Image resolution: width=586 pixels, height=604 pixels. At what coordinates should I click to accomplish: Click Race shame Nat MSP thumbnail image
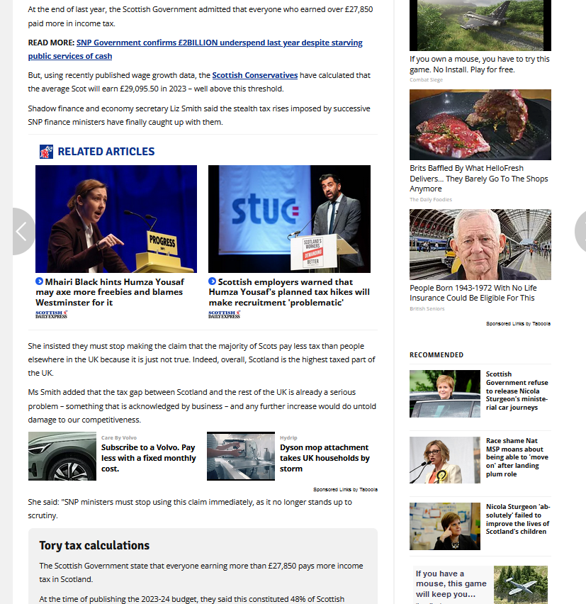pyautogui.click(x=445, y=460)
